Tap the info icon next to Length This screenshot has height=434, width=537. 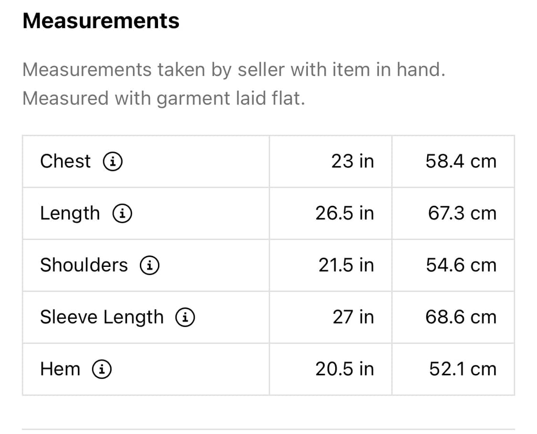click(x=122, y=214)
